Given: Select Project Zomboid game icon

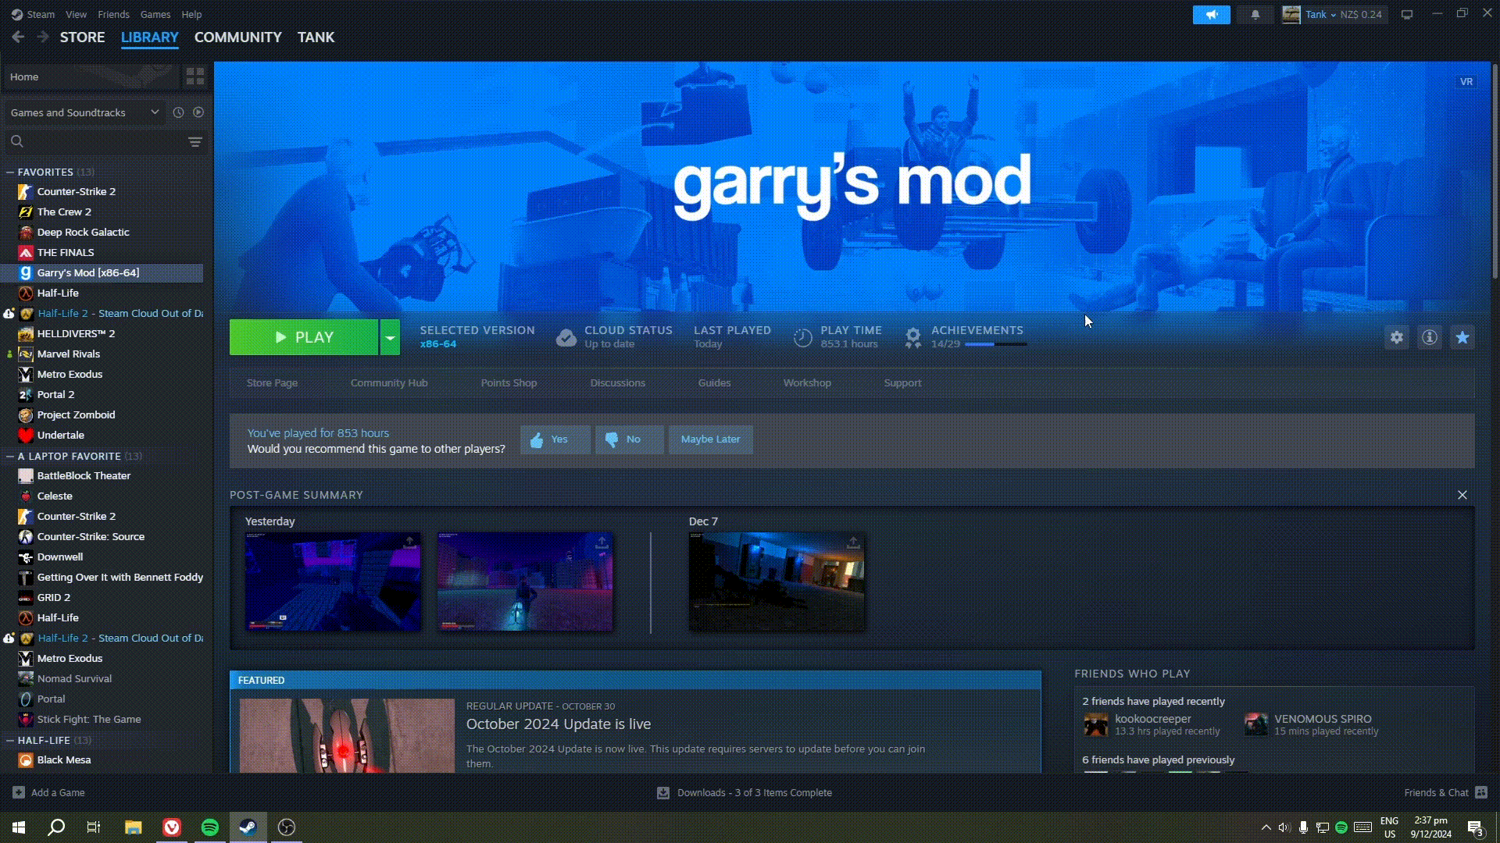Looking at the screenshot, I should [26, 414].
